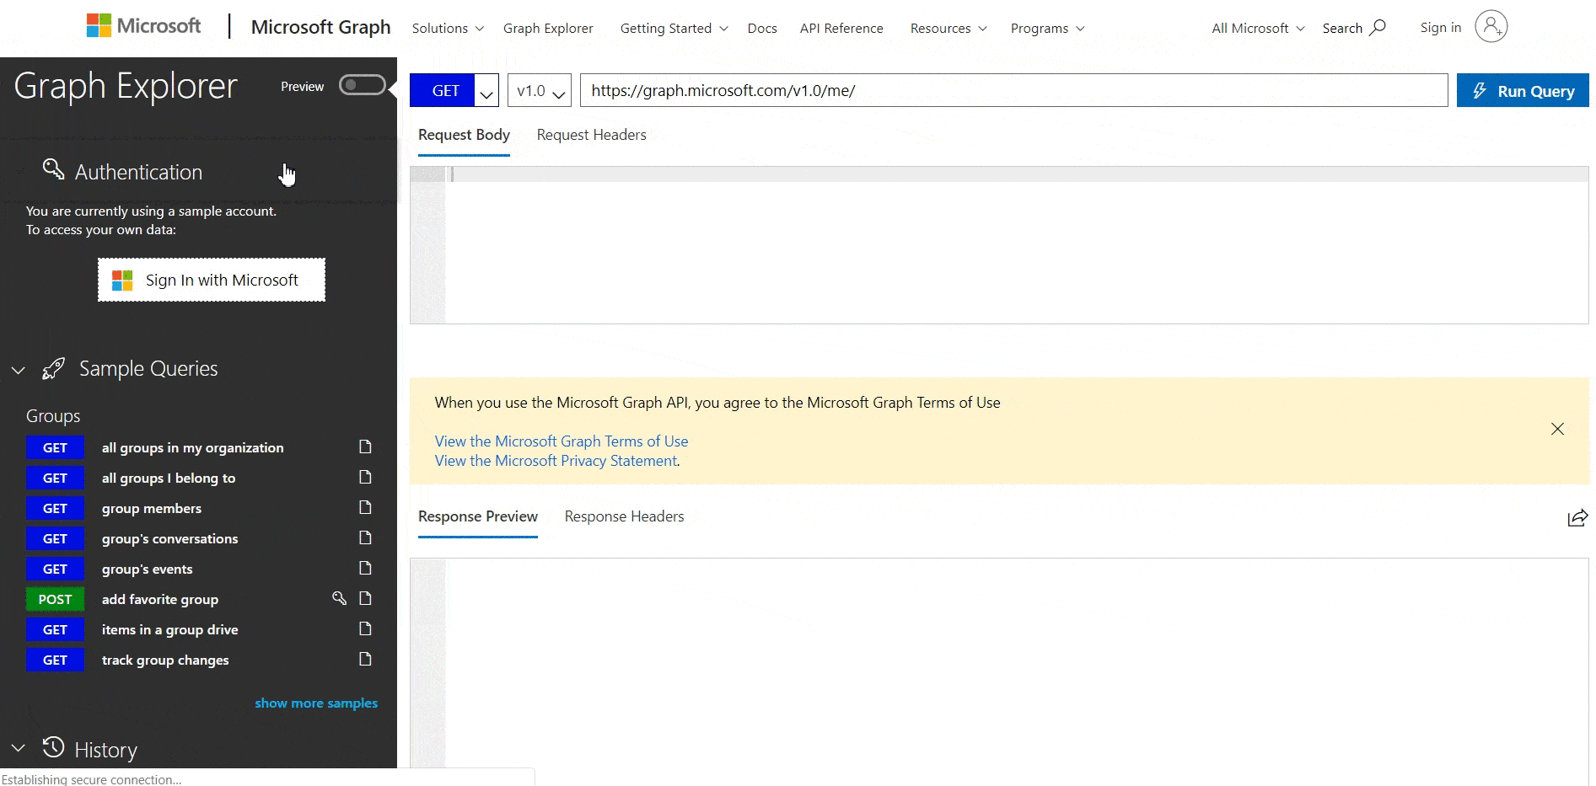
Task: Run sample query items in a group drive
Action: (x=169, y=629)
